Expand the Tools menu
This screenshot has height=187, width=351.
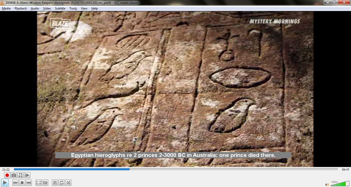pos(73,8)
